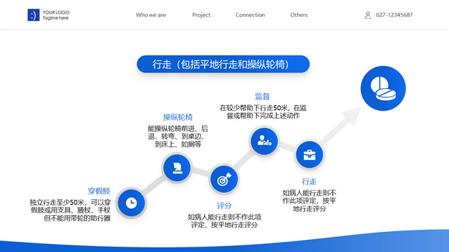
Task: Click the blue smiley logo icon
Action: coord(34,15)
